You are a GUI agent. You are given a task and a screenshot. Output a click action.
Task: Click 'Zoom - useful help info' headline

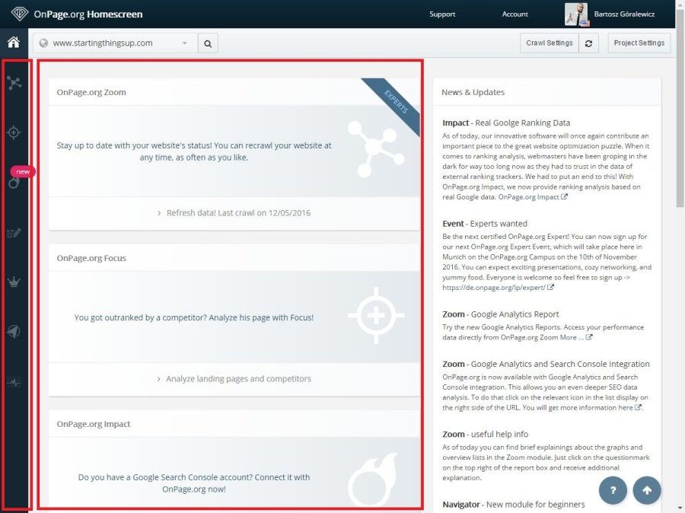click(x=485, y=434)
